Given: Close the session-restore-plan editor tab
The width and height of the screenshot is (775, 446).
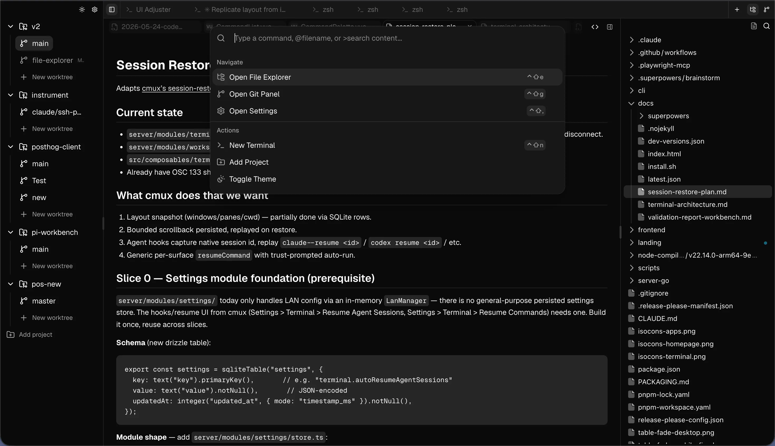Looking at the screenshot, I should click(x=469, y=26).
